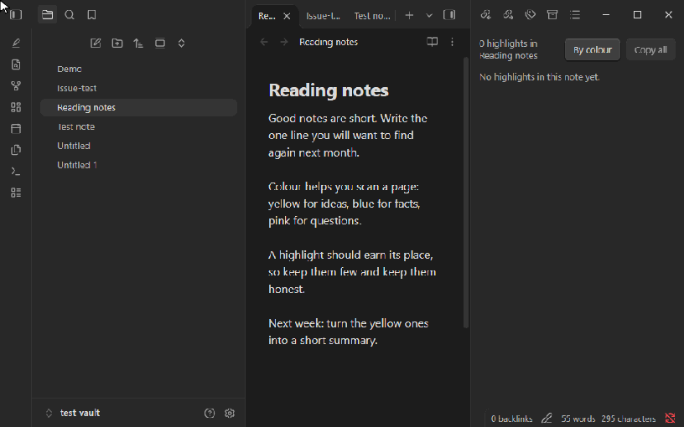Open the note's more options menu
The height and width of the screenshot is (427, 684).
pyautogui.click(x=452, y=42)
